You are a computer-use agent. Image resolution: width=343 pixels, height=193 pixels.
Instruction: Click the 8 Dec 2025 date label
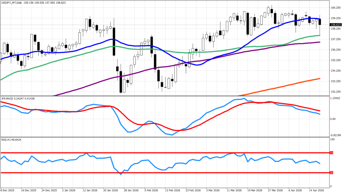(8, 190)
